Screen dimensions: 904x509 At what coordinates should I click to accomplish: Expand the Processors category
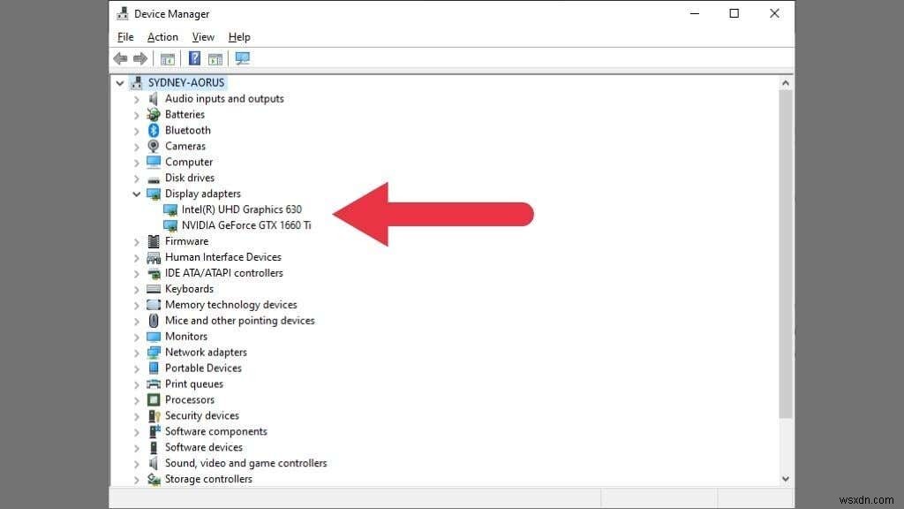coord(137,400)
